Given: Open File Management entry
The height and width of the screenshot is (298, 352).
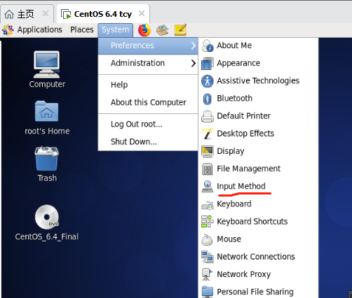Looking at the screenshot, I should click(258, 169).
